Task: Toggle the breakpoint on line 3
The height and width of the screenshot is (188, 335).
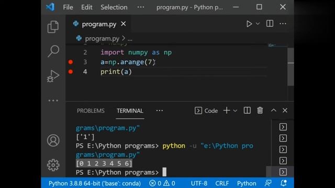Action: [71, 62]
